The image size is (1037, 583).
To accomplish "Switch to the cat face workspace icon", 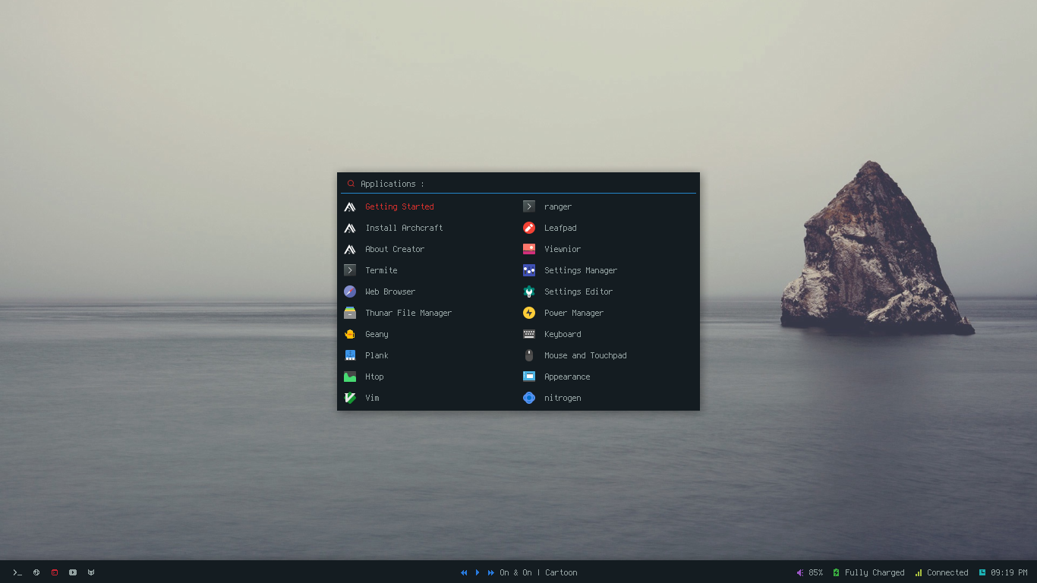I will [91, 572].
